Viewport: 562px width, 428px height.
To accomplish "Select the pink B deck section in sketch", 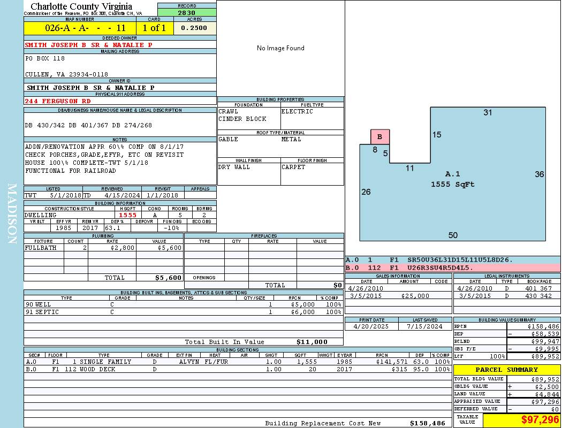I will [x=380, y=137].
